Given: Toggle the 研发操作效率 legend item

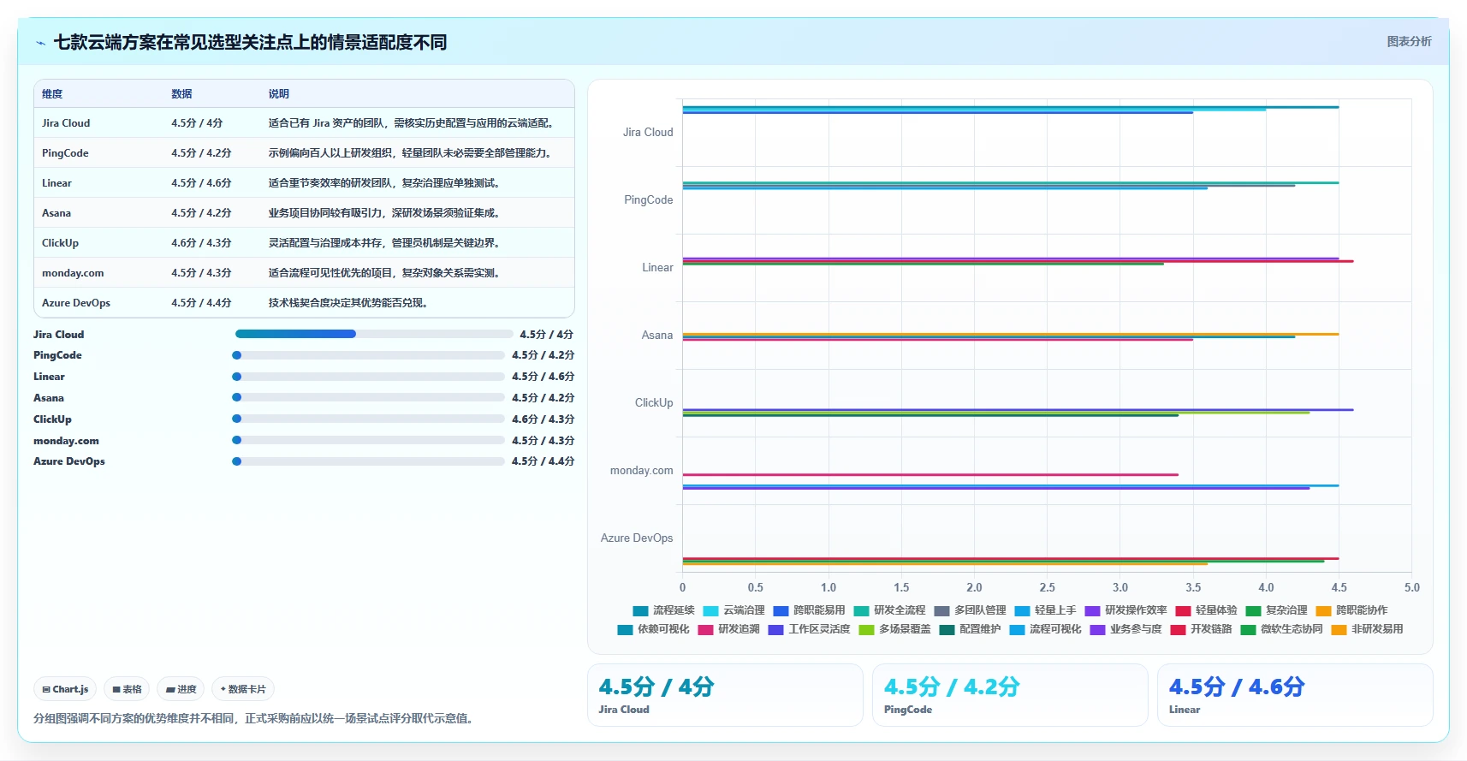Looking at the screenshot, I should pyautogui.click(x=1125, y=610).
